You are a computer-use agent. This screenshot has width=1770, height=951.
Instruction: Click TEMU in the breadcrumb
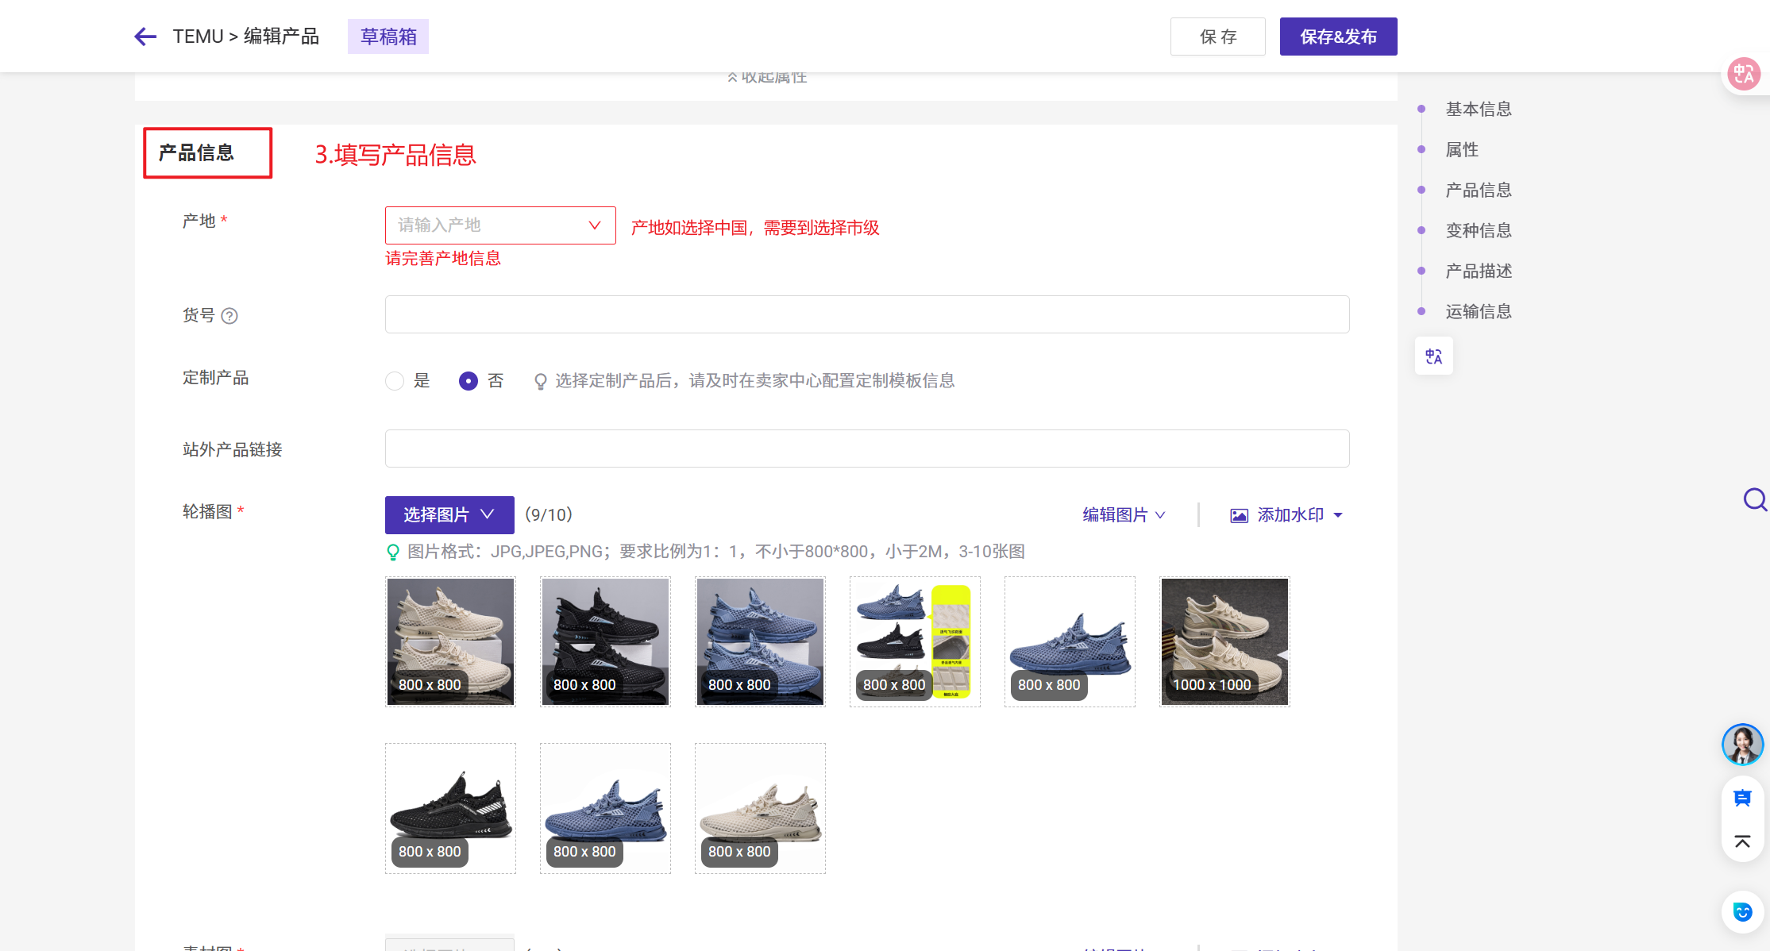click(x=198, y=37)
